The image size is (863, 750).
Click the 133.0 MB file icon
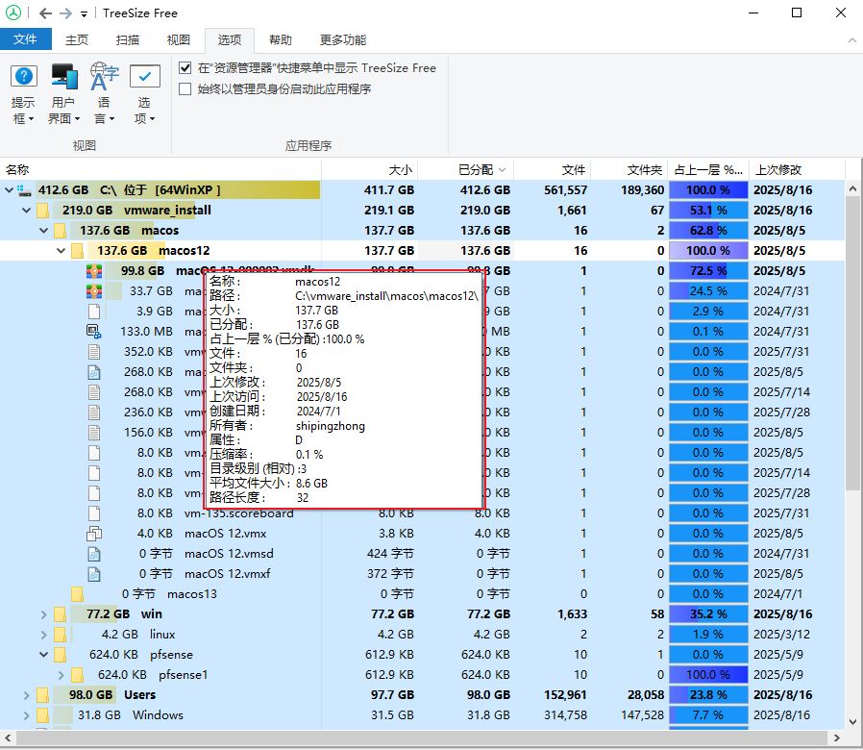(94, 332)
